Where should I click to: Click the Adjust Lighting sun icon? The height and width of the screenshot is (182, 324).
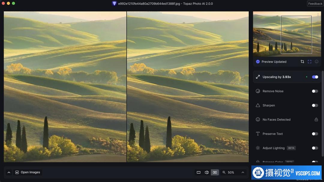(258, 148)
